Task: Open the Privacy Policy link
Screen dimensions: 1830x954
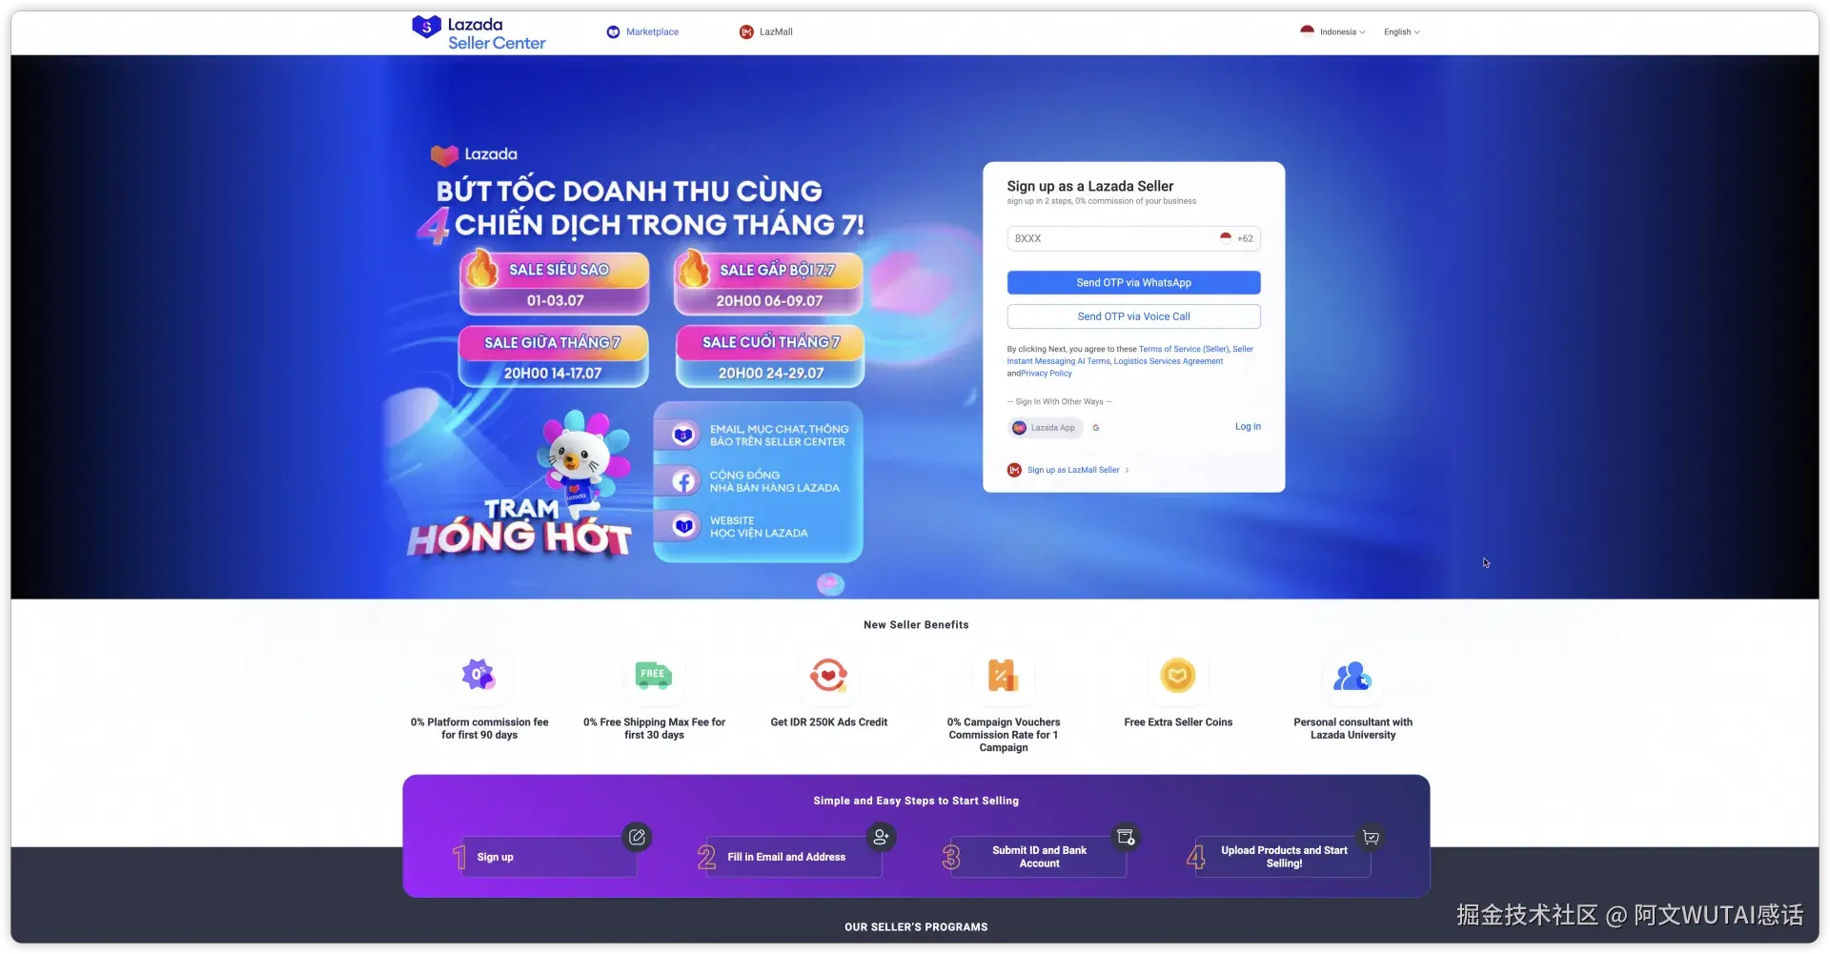Action: coord(1047,374)
